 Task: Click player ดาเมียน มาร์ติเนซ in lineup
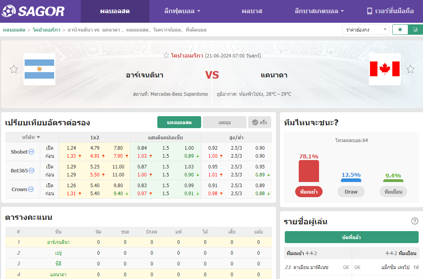tap(311, 267)
